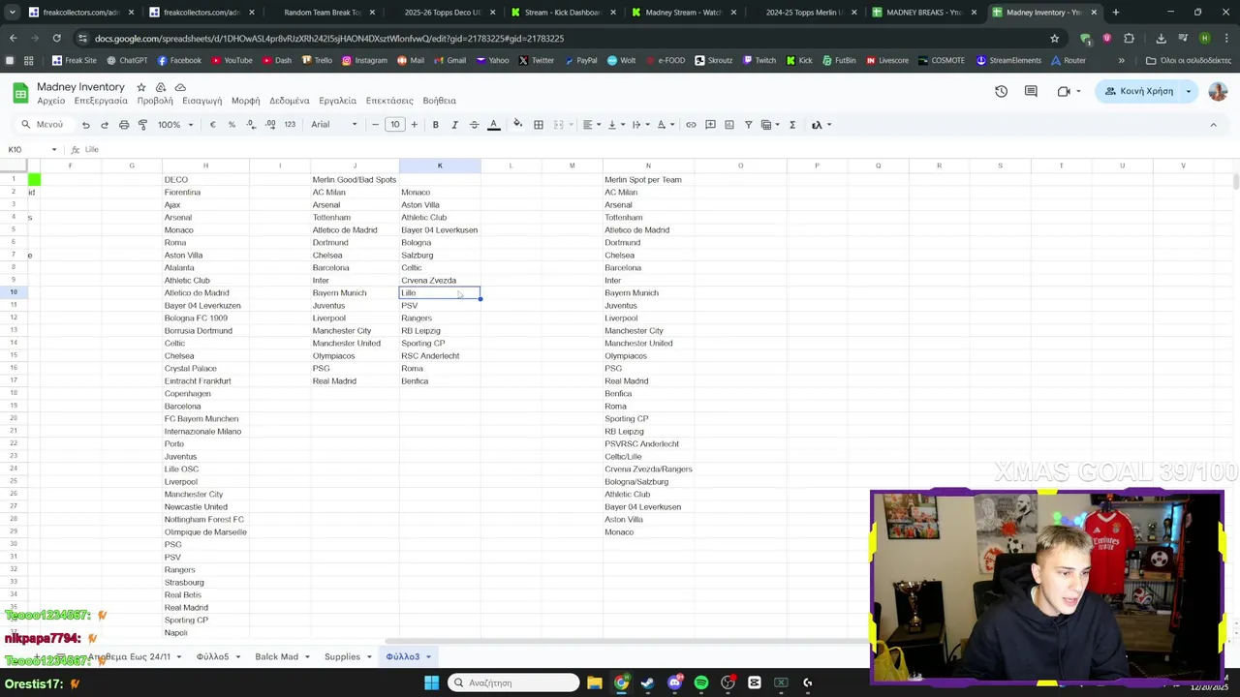
Task: Star the Madney Inventory document
Action: pos(141,87)
